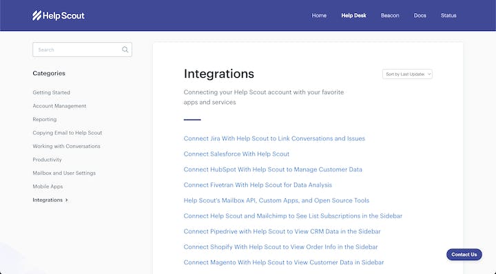The image size is (496, 274).
Task: Open the Sort by Last Updated dropdown
Action: tap(407, 74)
